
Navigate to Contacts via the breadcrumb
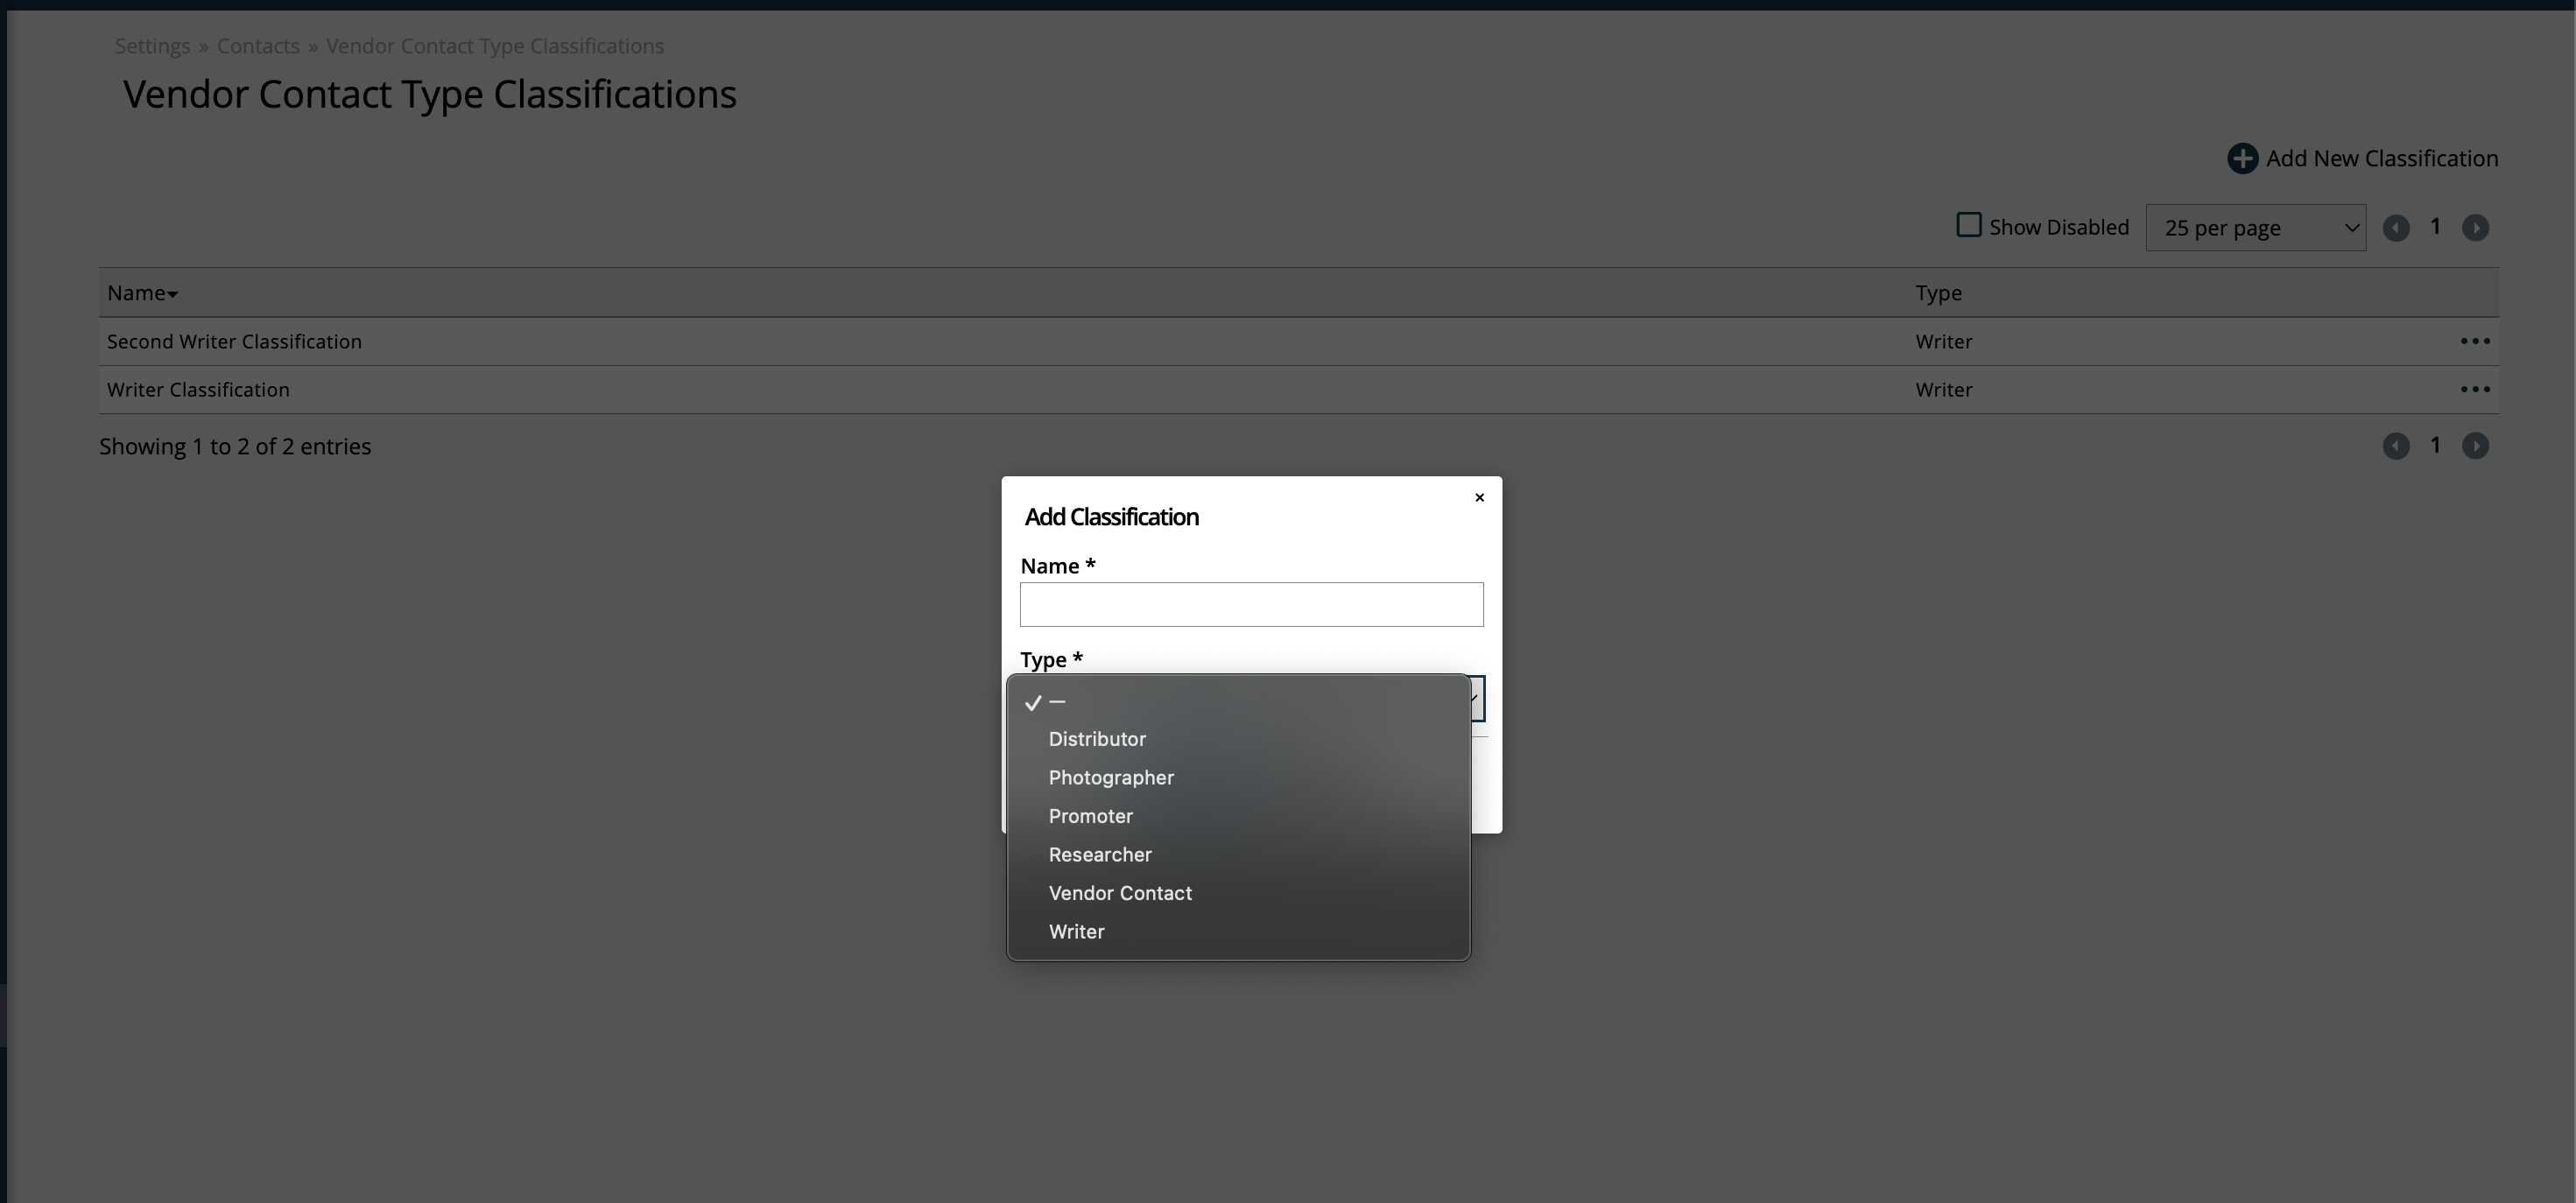point(258,45)
